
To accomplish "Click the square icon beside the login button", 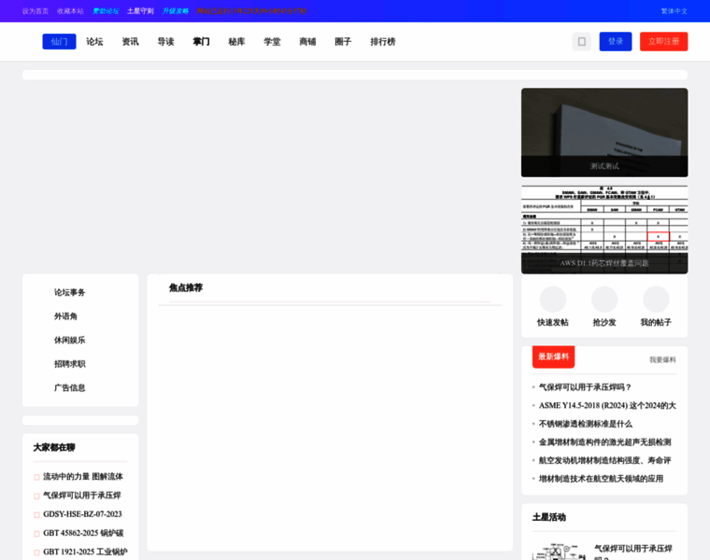I will click(x=581, y=42).
